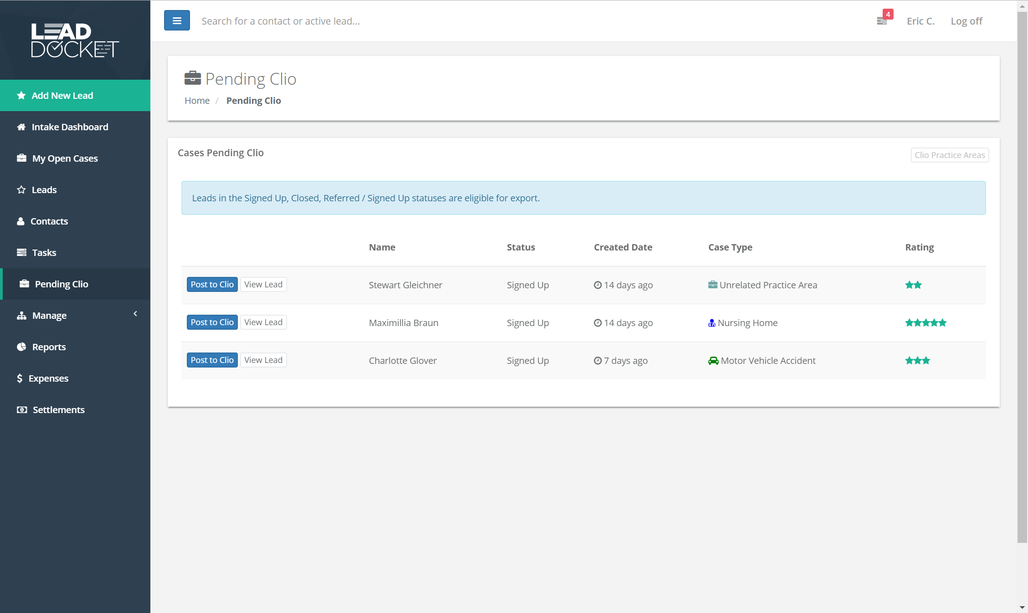Click Nursing Home case type icon
The width and height of the screenshot is (1028, 613).
click(x=712, y=323)
